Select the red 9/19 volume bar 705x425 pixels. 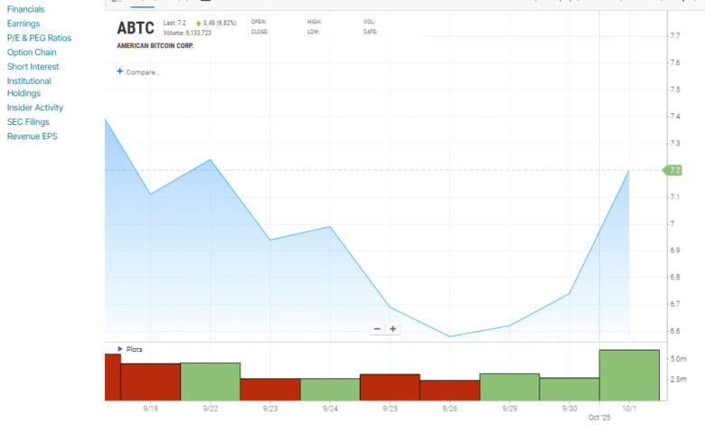click(x=150, y=382)
